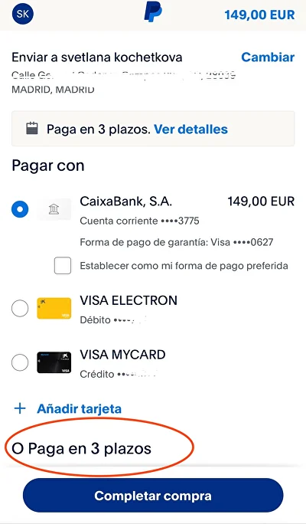306x524 pixels.
Task: Click the 149,00 EUR total in the header
Action: (x=259, y=15)
